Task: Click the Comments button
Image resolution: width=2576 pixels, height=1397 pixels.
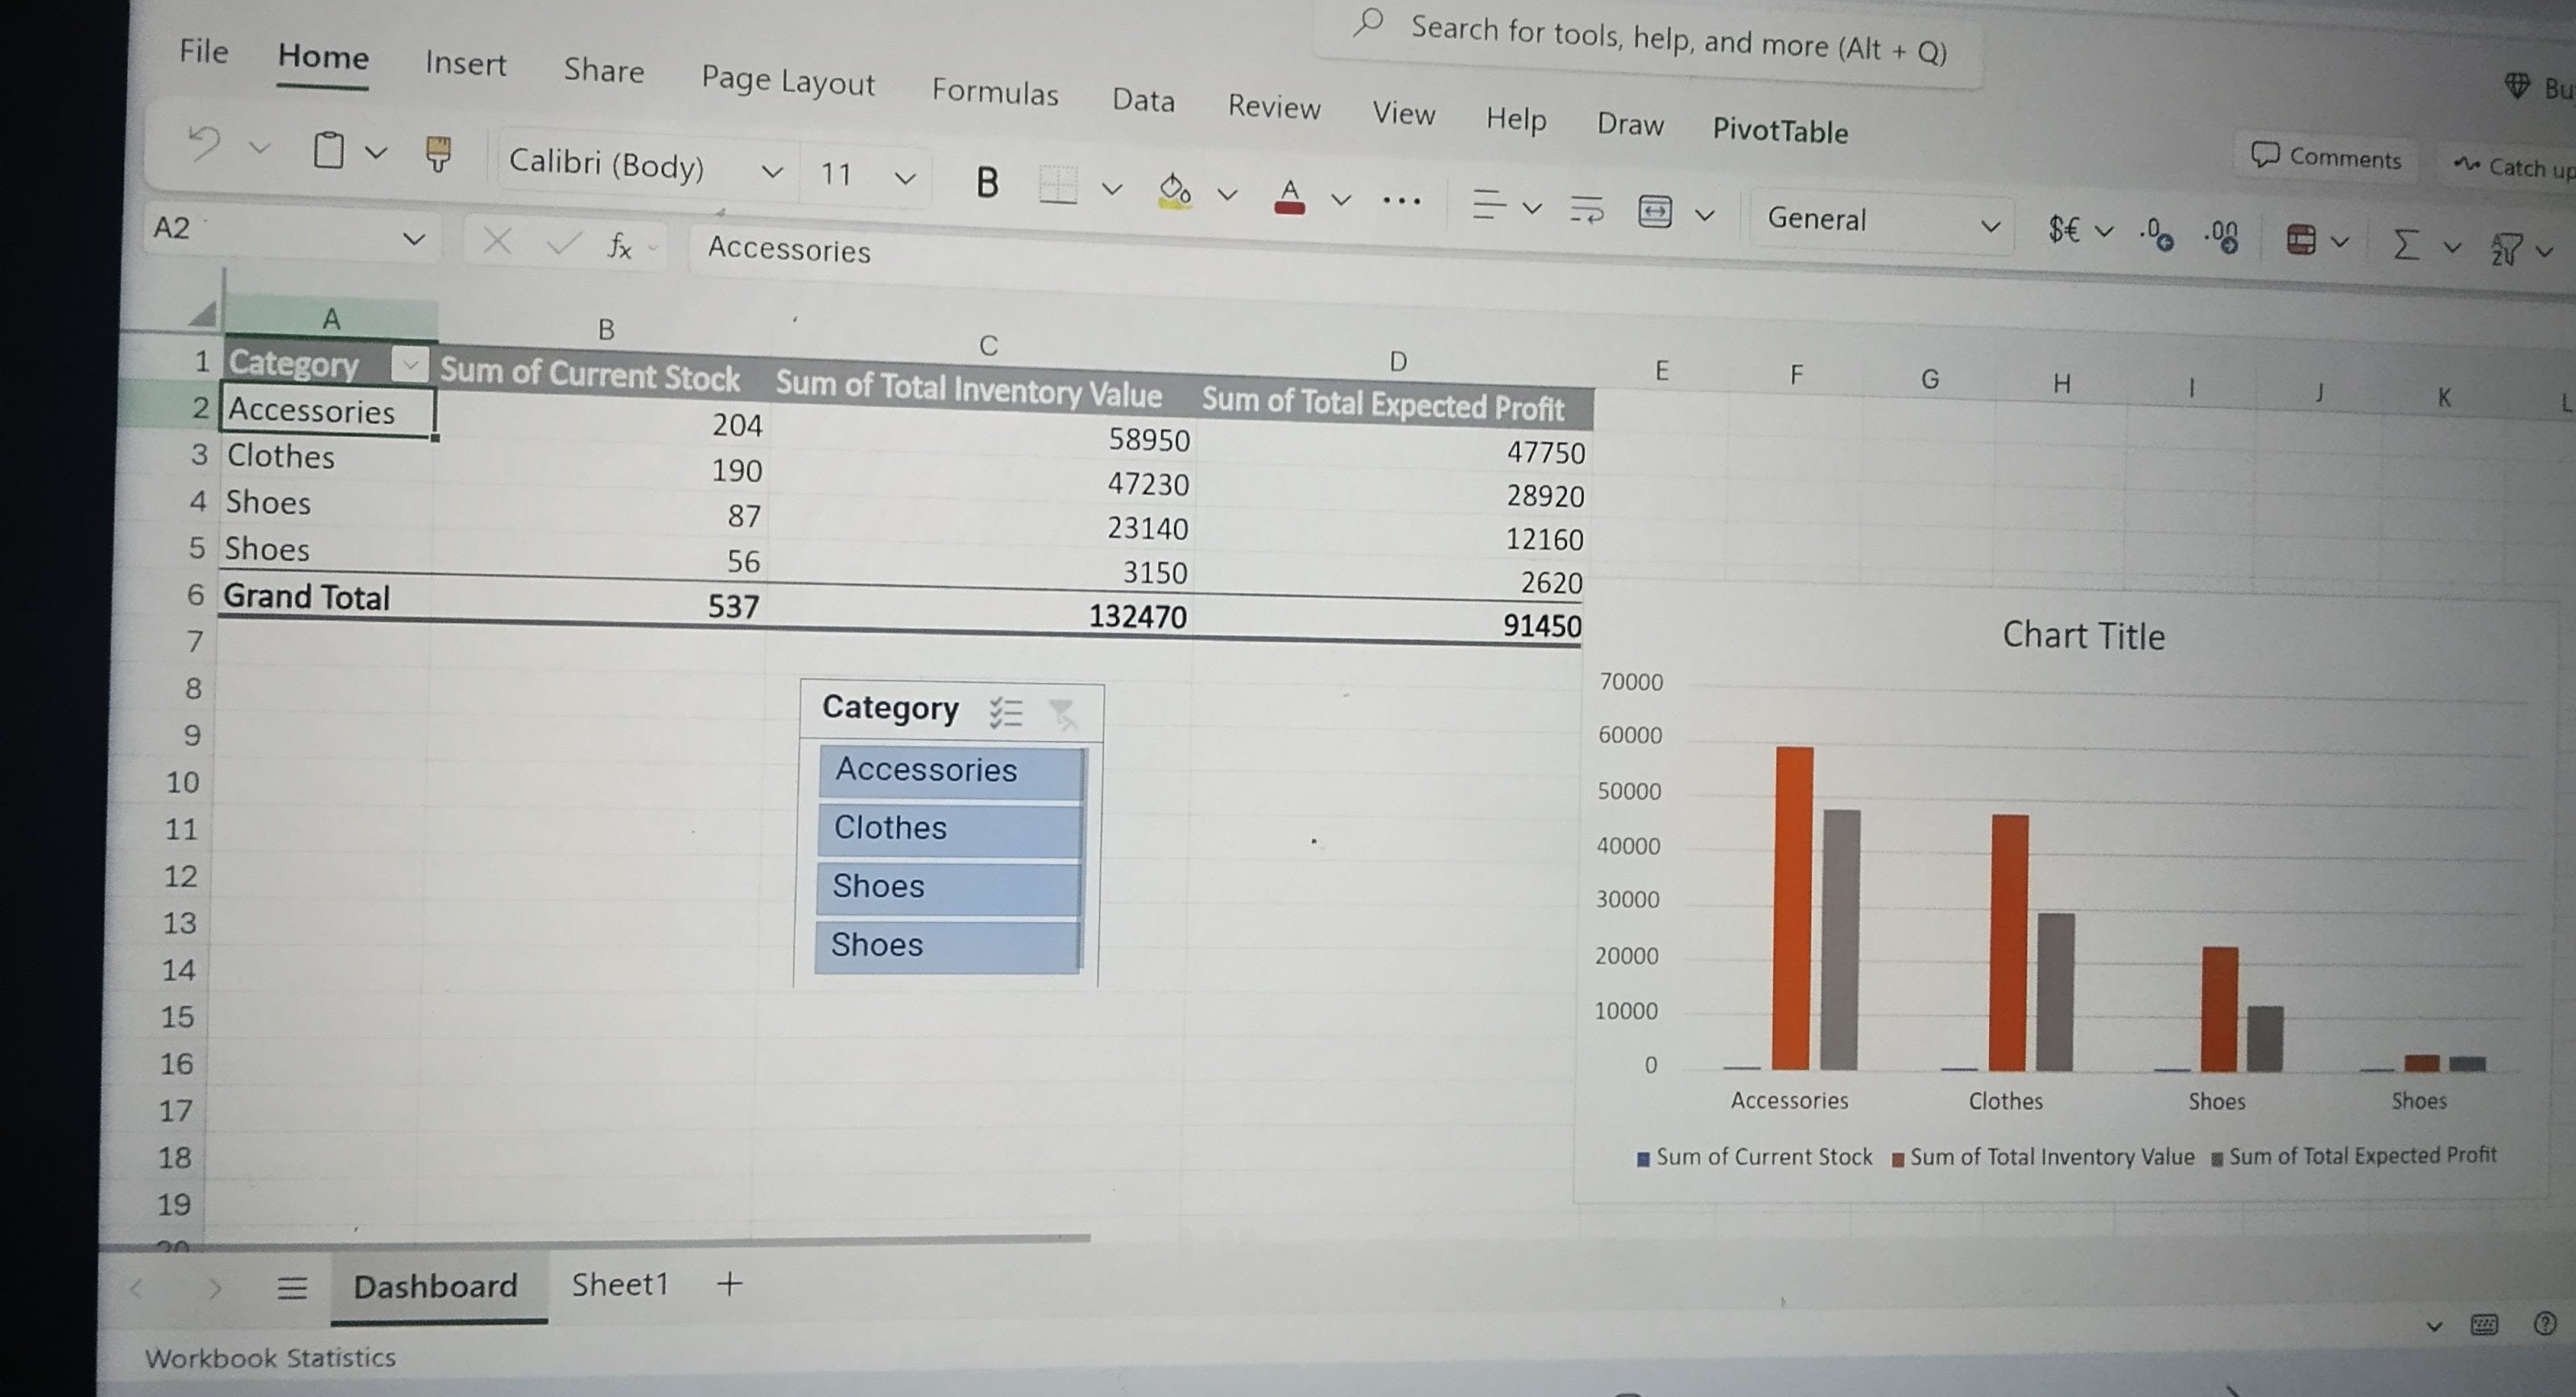Action: (2326, 157)
